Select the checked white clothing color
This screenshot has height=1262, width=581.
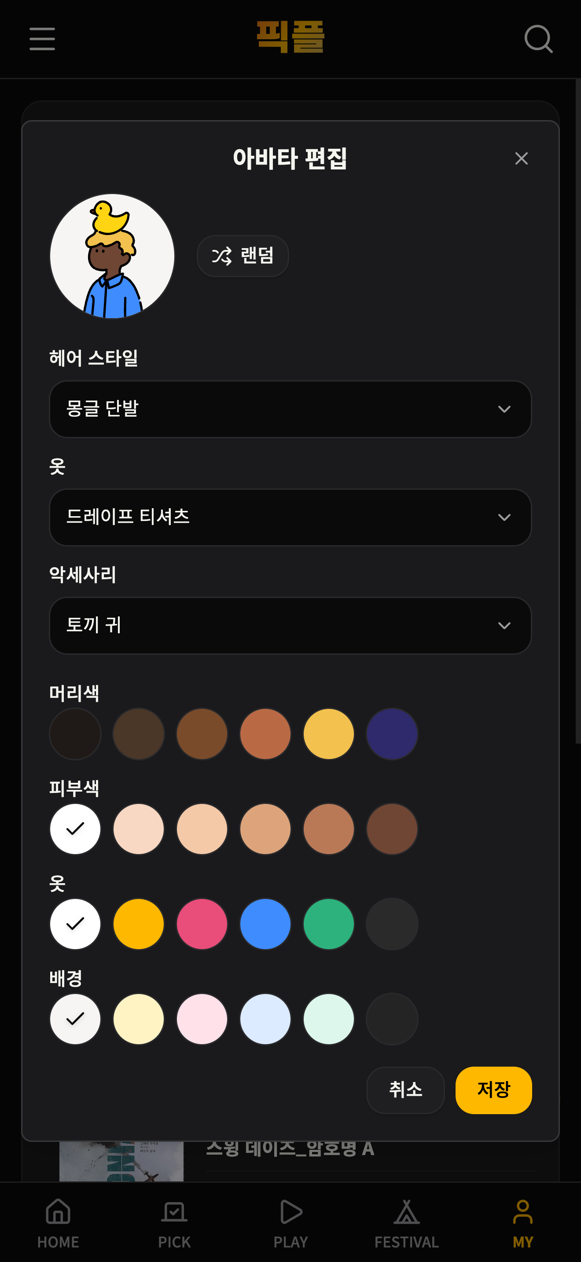(x=75, y=924)
